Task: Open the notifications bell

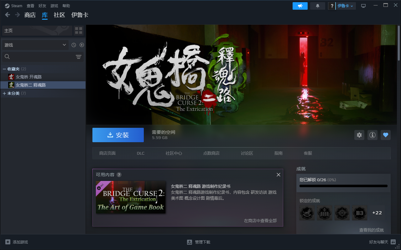Action: click(317, 6)
